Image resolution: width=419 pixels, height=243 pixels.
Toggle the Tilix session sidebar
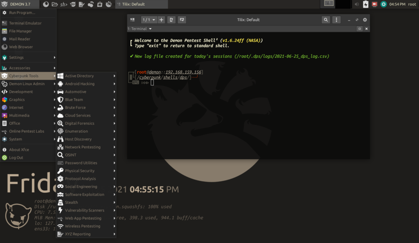click(133, 20)
